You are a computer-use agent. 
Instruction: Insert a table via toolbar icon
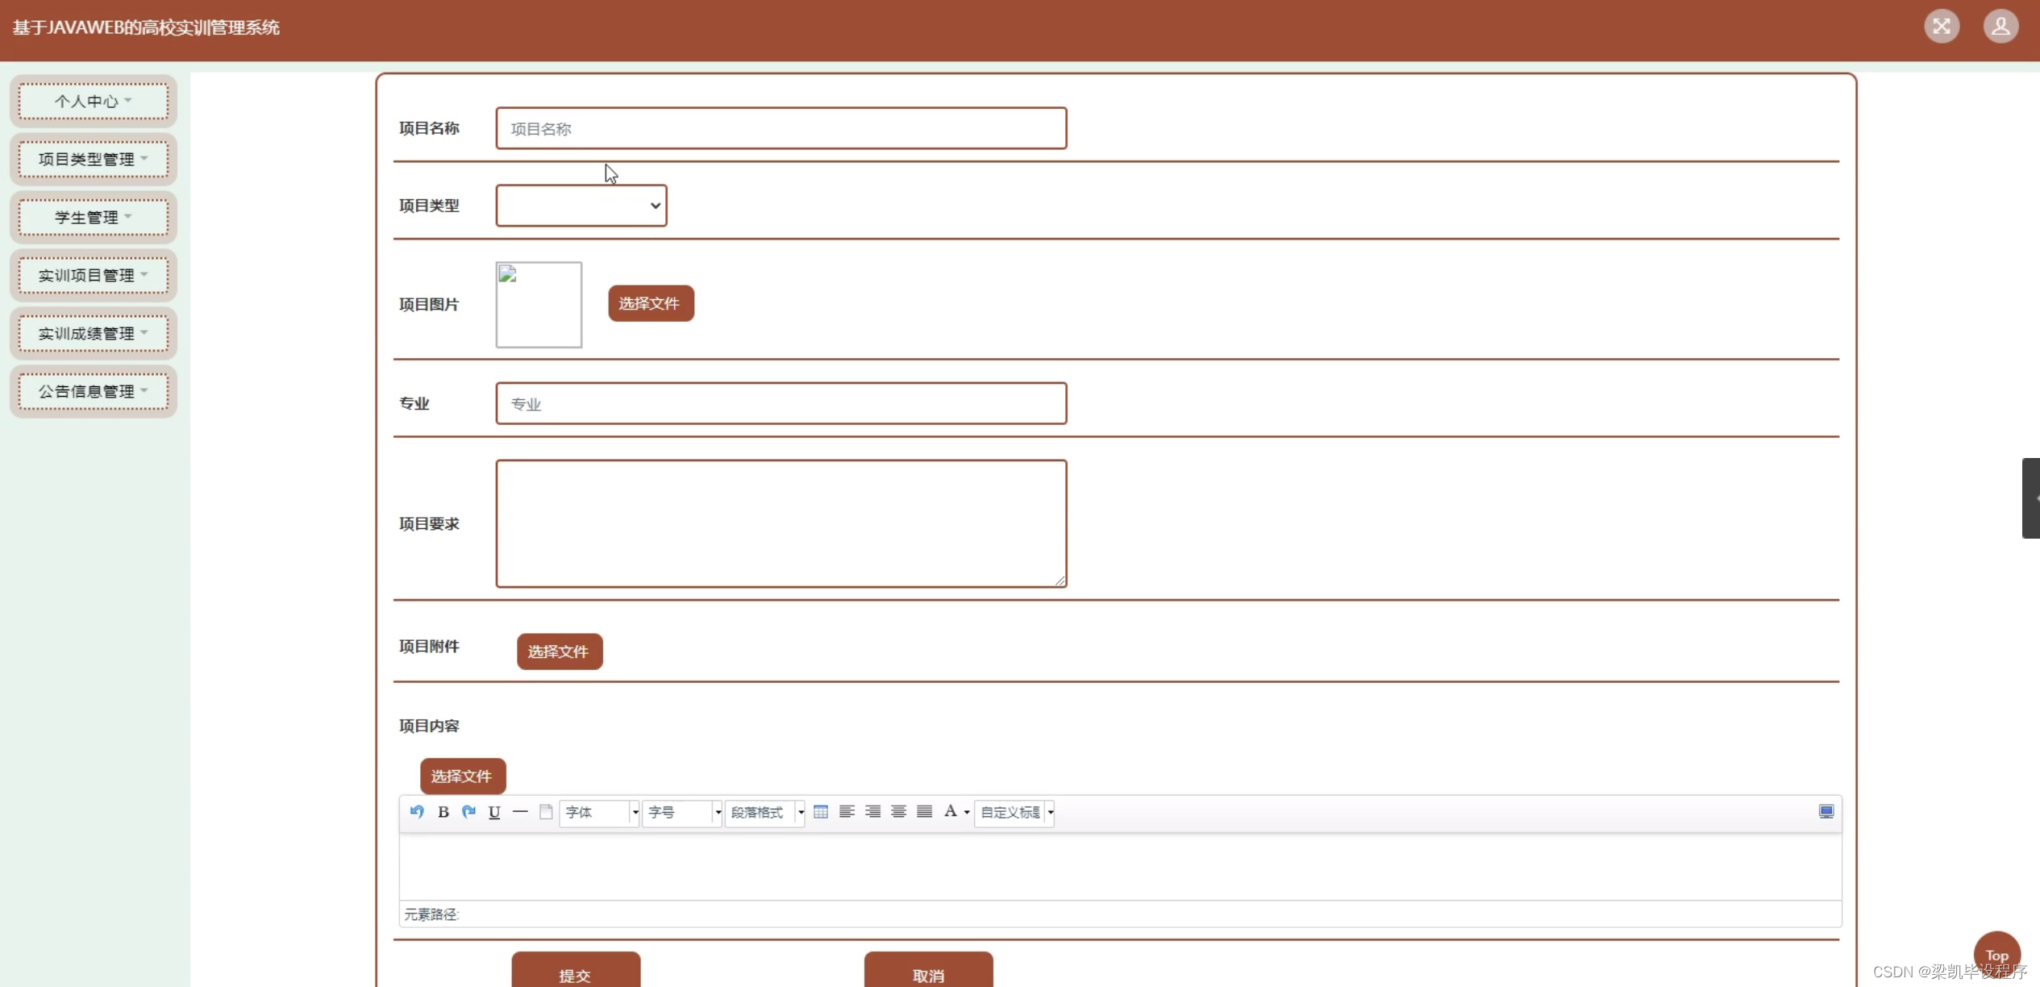(821, 812)
